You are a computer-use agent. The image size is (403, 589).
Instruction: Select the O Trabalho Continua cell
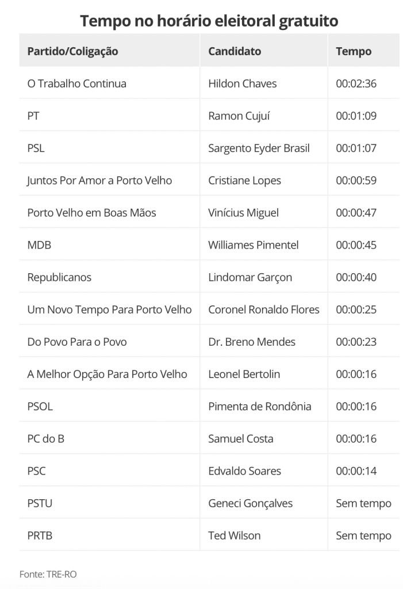point(76,83)
